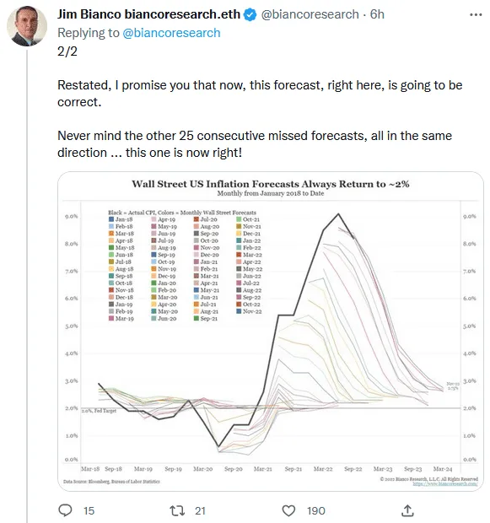Click the retweet count 21
The width and height of the screenshot is (490, 523).
point(200,510)
